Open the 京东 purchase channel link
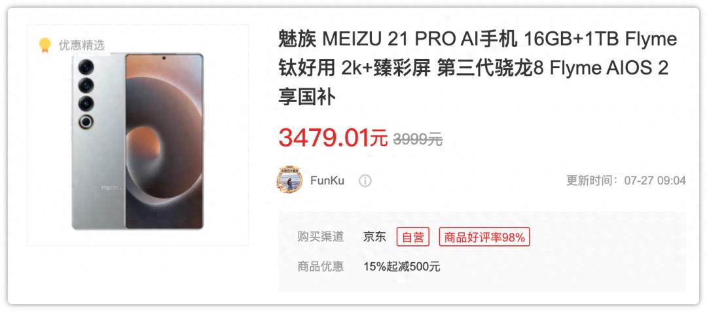 tap(374, 237)
